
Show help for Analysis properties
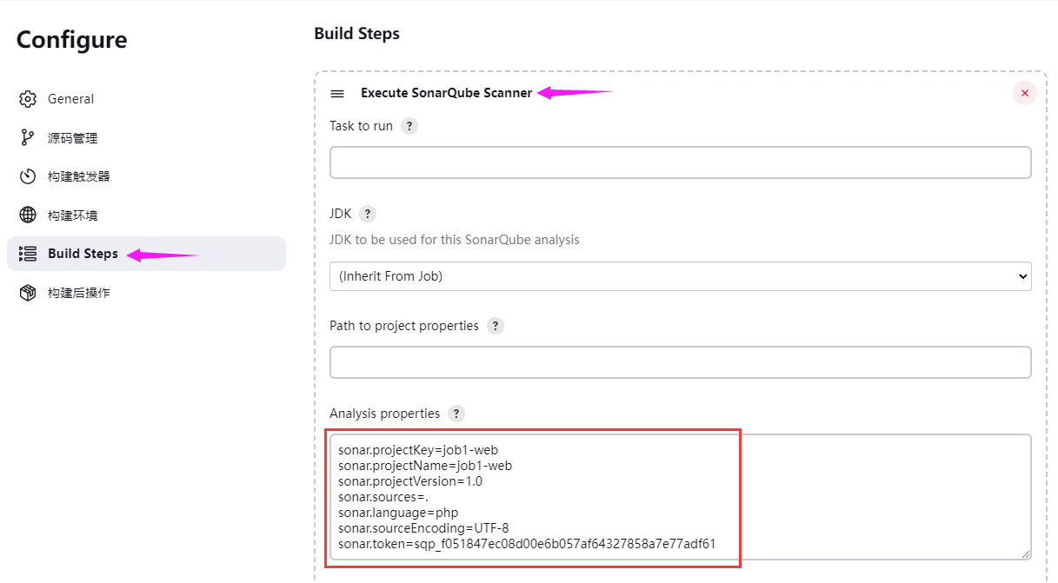456,414
